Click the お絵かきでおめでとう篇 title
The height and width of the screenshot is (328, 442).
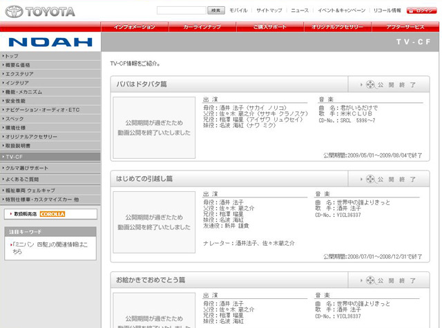[151, 280]
